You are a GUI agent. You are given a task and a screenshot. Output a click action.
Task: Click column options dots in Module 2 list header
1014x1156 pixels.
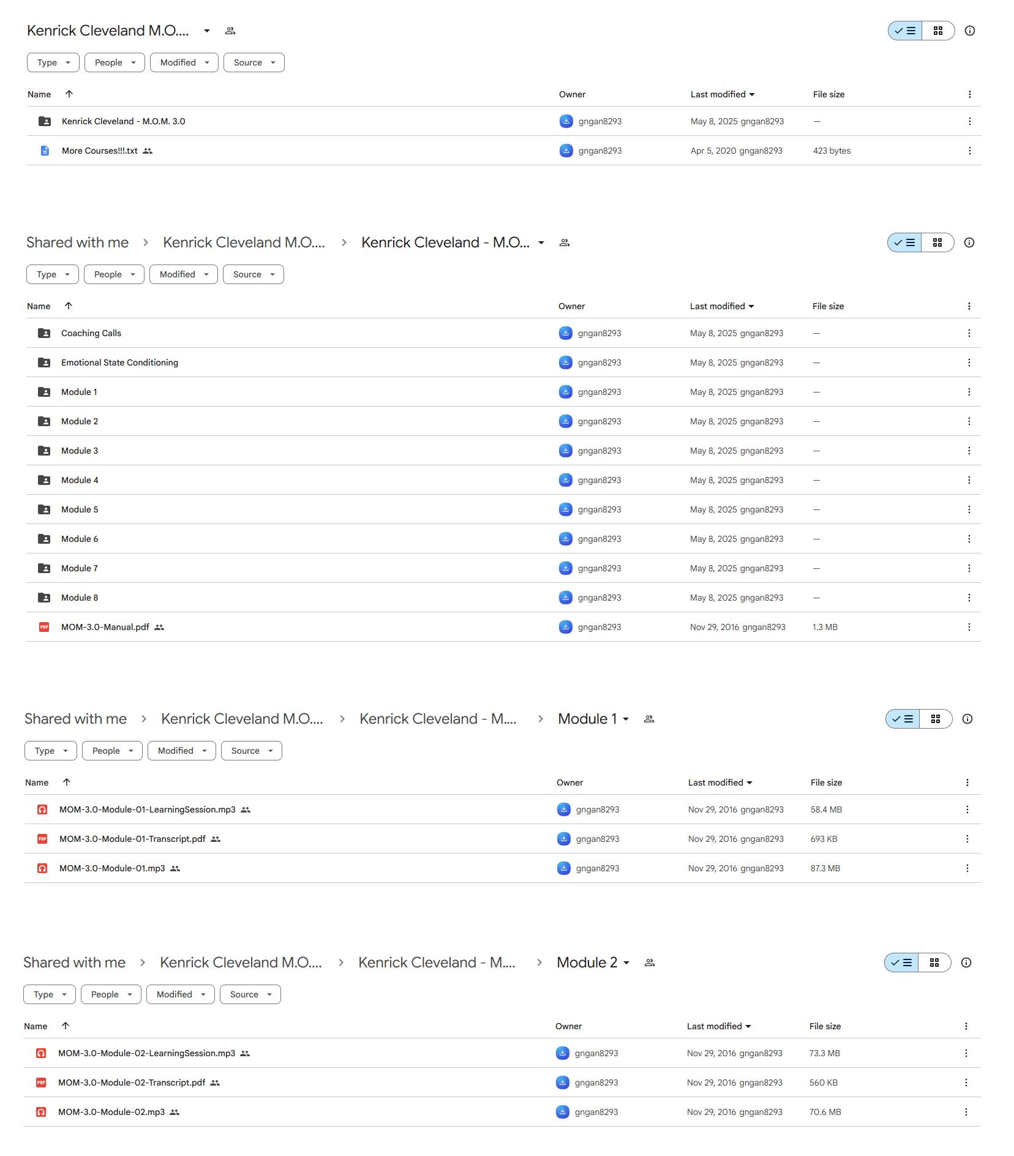click(966, 1026)
